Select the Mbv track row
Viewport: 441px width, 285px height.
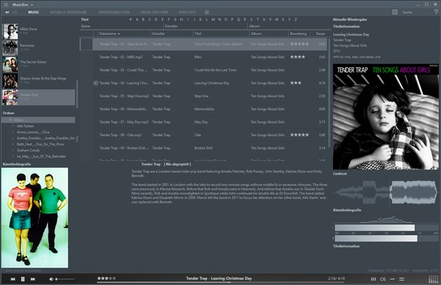click(x=204, y=57)
